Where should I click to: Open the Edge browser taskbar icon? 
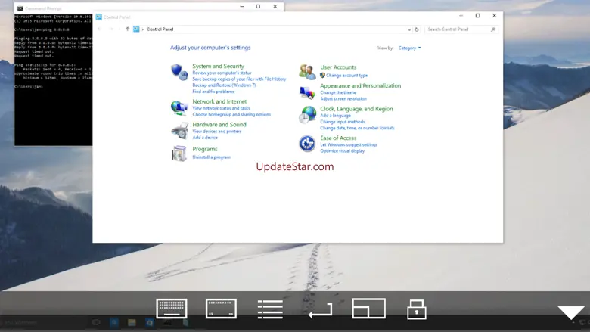point(114,323)
